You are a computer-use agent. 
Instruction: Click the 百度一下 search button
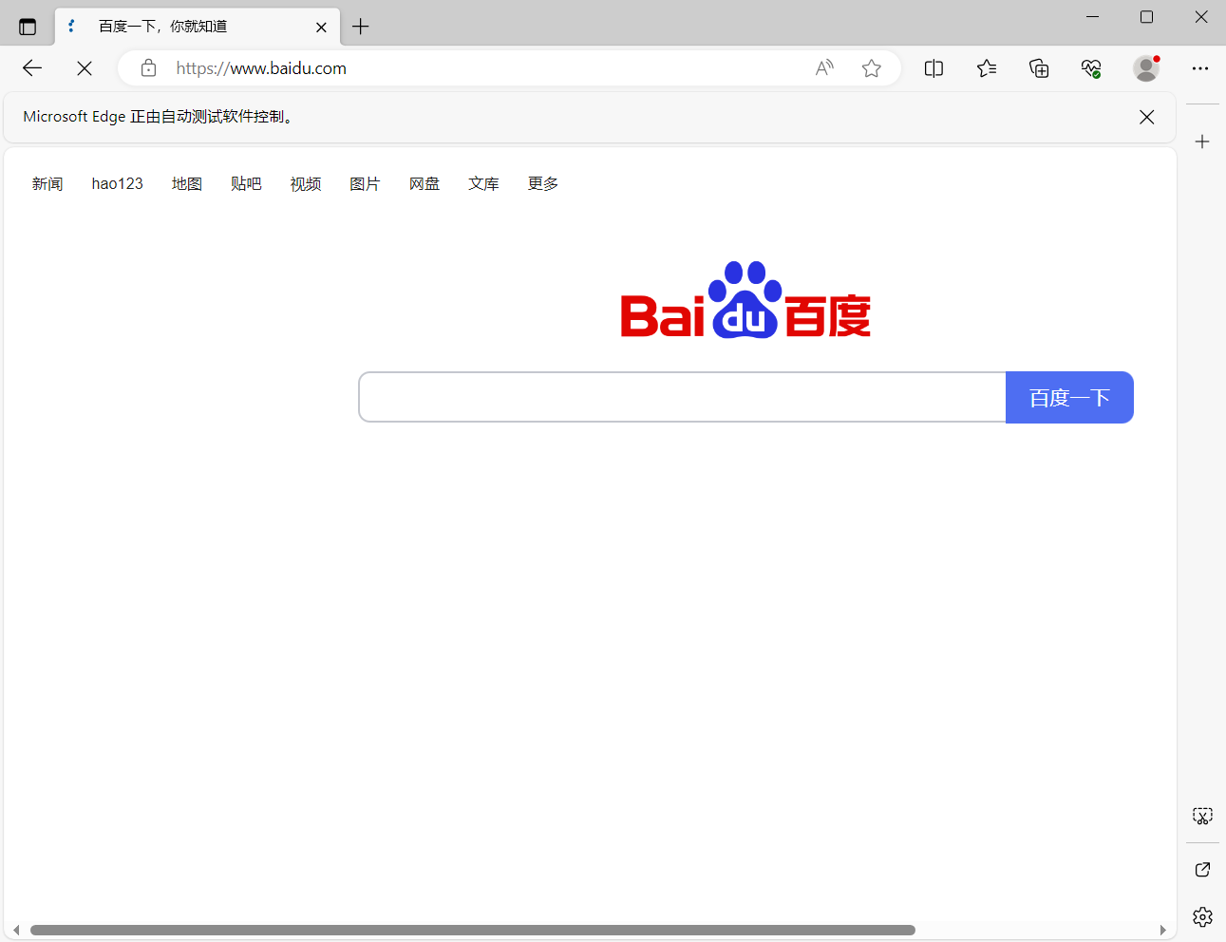point(1069,397)
